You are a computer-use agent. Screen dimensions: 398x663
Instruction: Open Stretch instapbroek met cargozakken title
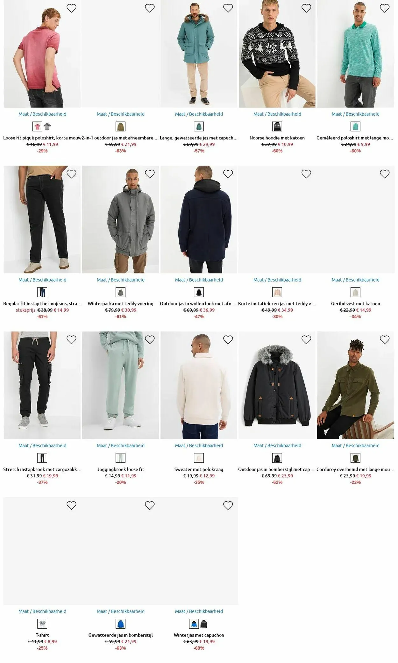42,469
